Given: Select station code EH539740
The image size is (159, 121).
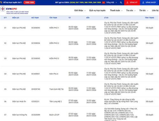Looking at the screenshot, I should pos(36,89).
